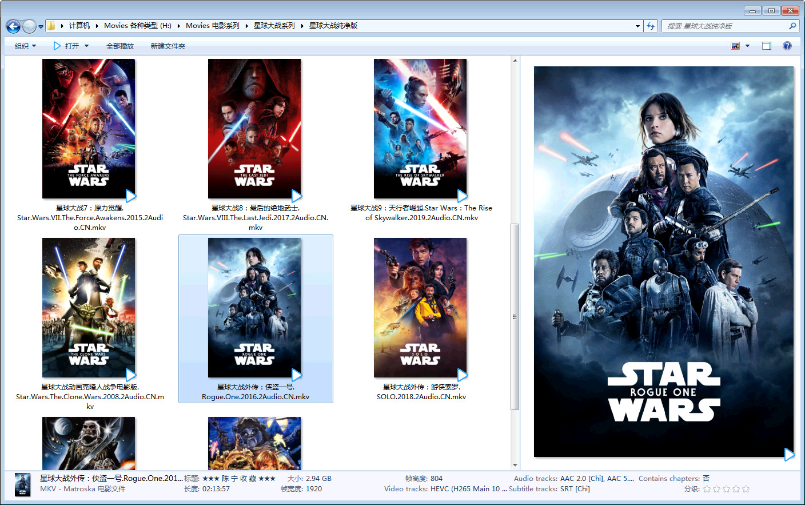The image size is (805, 505).
Task: Click the 全部播放 button
Action: pyautogui.click(x=120, y=46)
